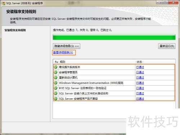Click the SQL Server setup title bar icon

click(x=4, y=3)
